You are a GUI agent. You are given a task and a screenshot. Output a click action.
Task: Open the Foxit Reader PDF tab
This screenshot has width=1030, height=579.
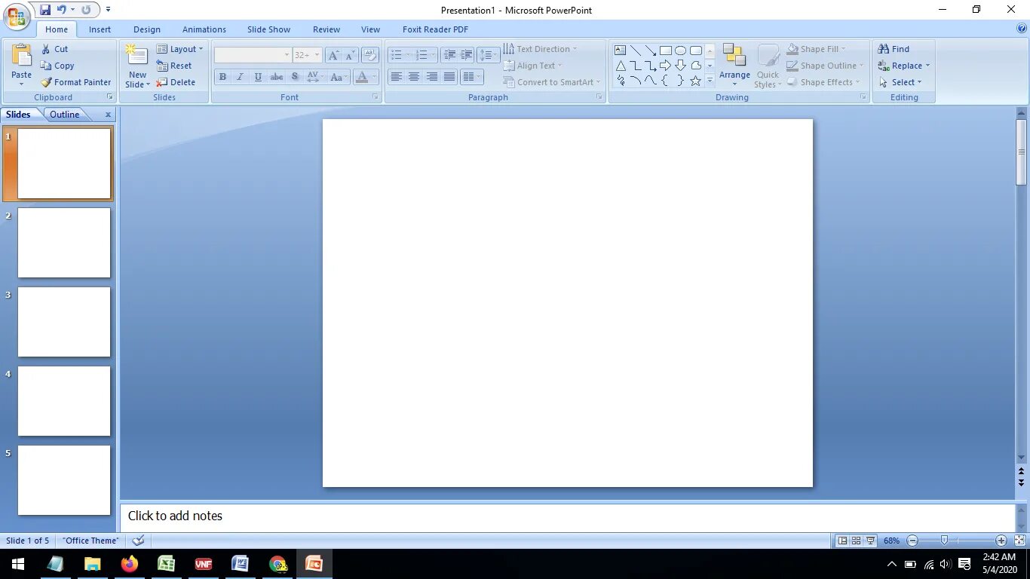click(x=435, y=29)
